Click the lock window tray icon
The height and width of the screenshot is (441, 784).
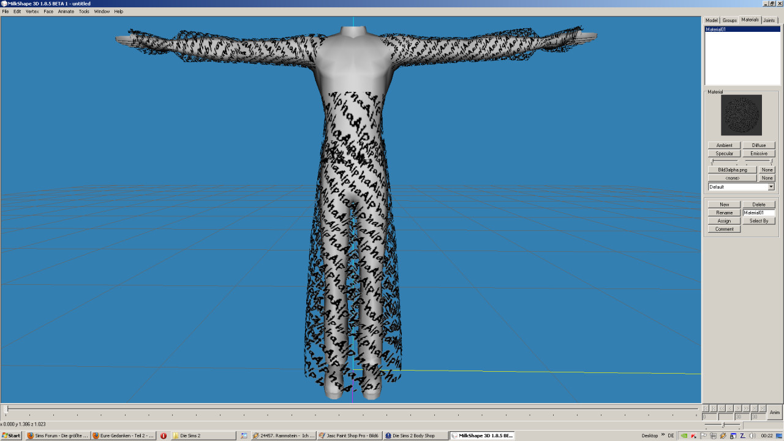(733, 435)
